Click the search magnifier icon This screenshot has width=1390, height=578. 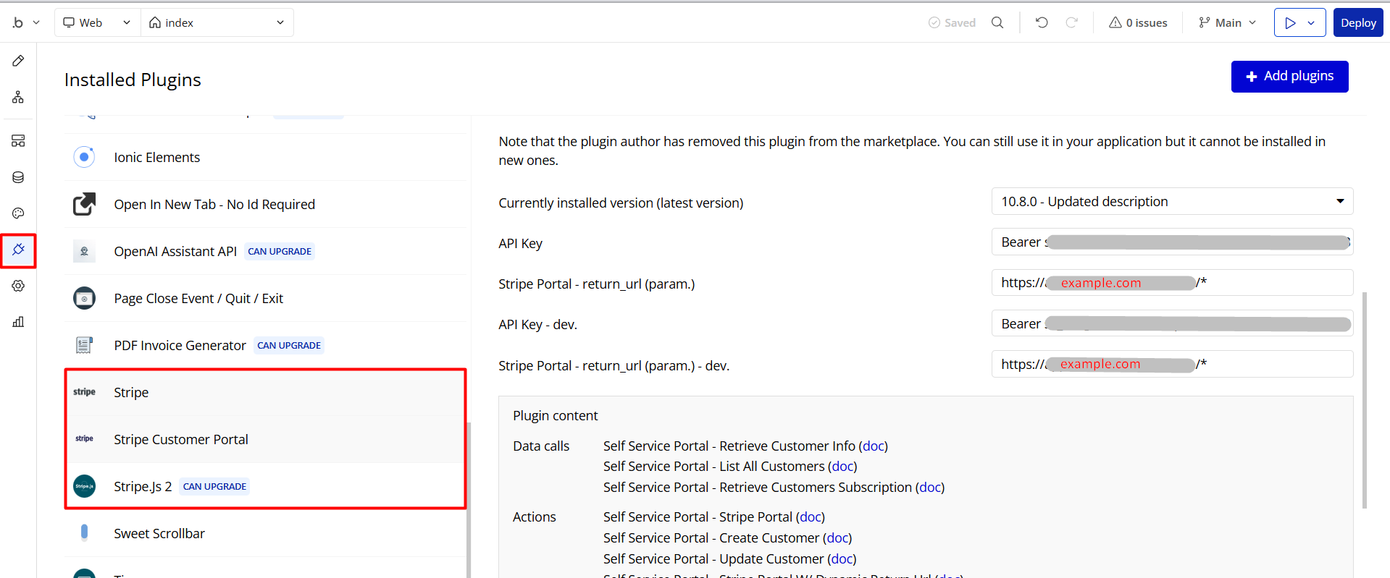tap(997, 22)
